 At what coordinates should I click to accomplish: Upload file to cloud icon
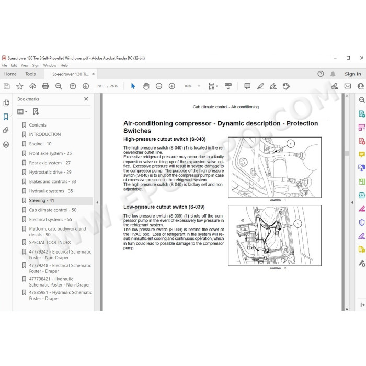tap(32, 86)
